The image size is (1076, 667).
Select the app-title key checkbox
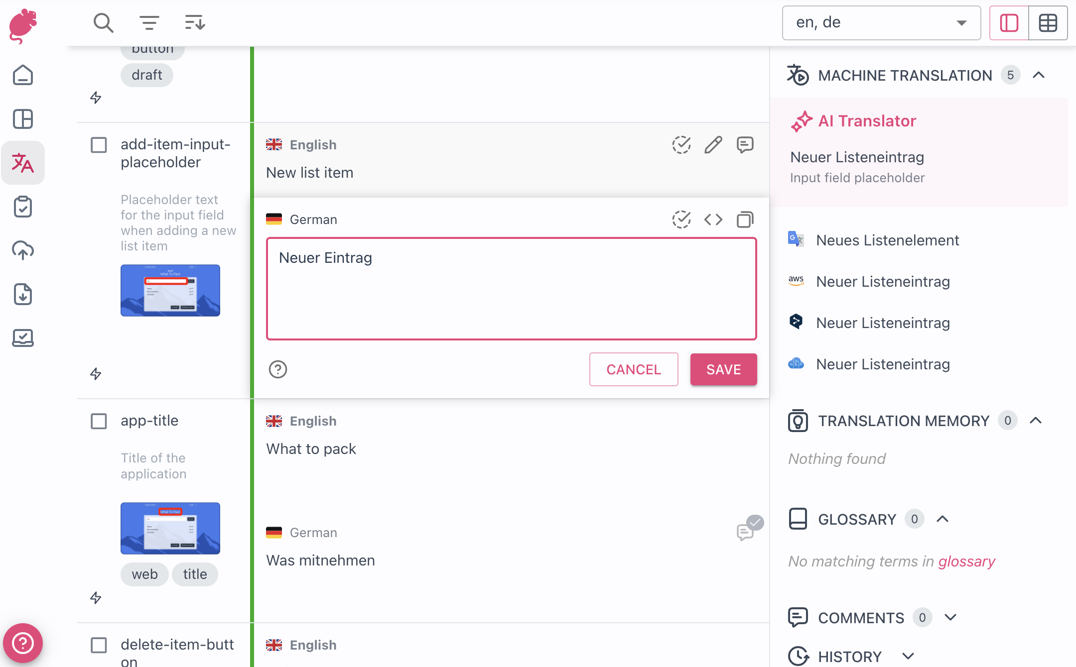point(99,421)
